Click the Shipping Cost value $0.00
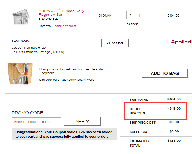This screenshot has width=192, height=154. coord(174,122)
